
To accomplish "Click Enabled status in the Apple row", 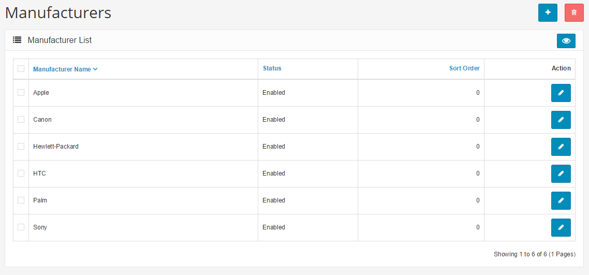I will [274, 93].
